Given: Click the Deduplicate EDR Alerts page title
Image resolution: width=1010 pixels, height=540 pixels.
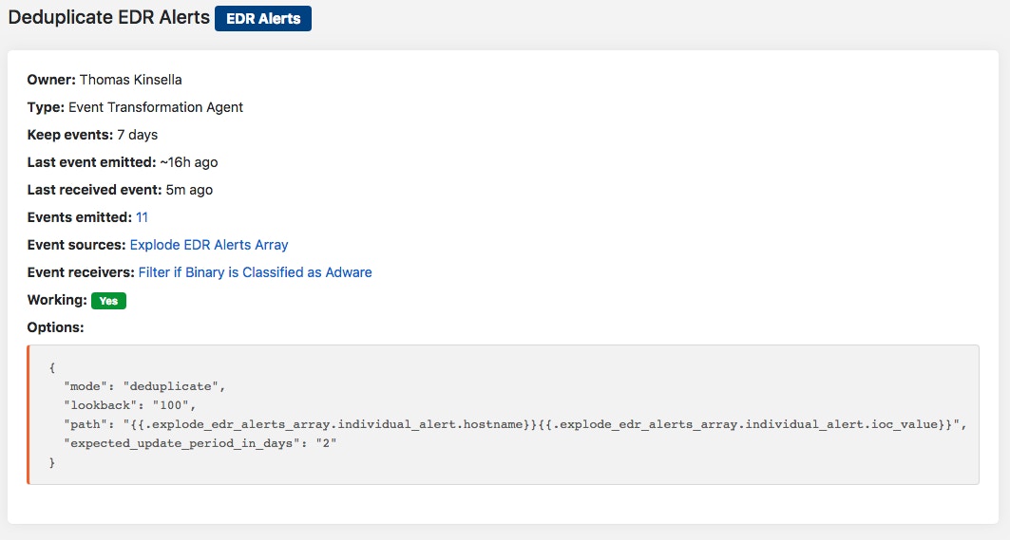Looking at the screenshot, I should point(109,17).
